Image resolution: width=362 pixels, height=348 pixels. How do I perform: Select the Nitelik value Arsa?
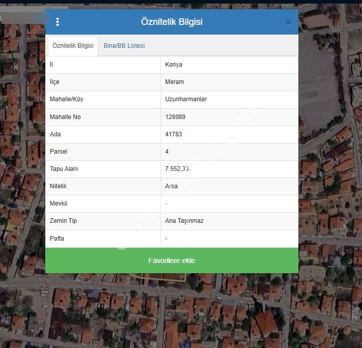click(171, 186)
